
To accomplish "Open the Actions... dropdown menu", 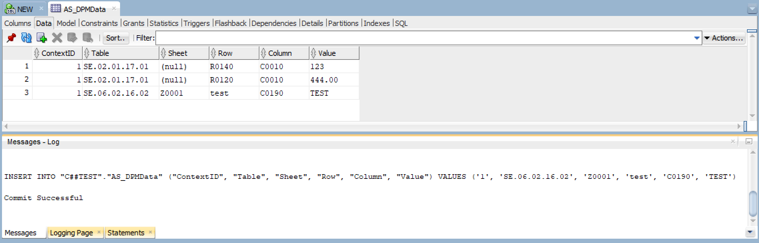I will pyautogui.click(x=724, y=38).
